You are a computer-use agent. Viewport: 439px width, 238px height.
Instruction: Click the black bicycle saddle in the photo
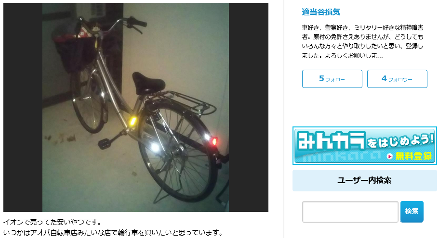click(148, 83)
